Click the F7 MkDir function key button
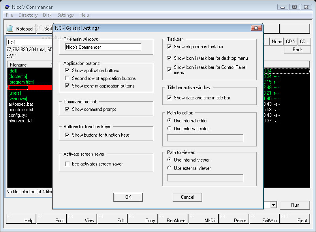 (203, 219)
